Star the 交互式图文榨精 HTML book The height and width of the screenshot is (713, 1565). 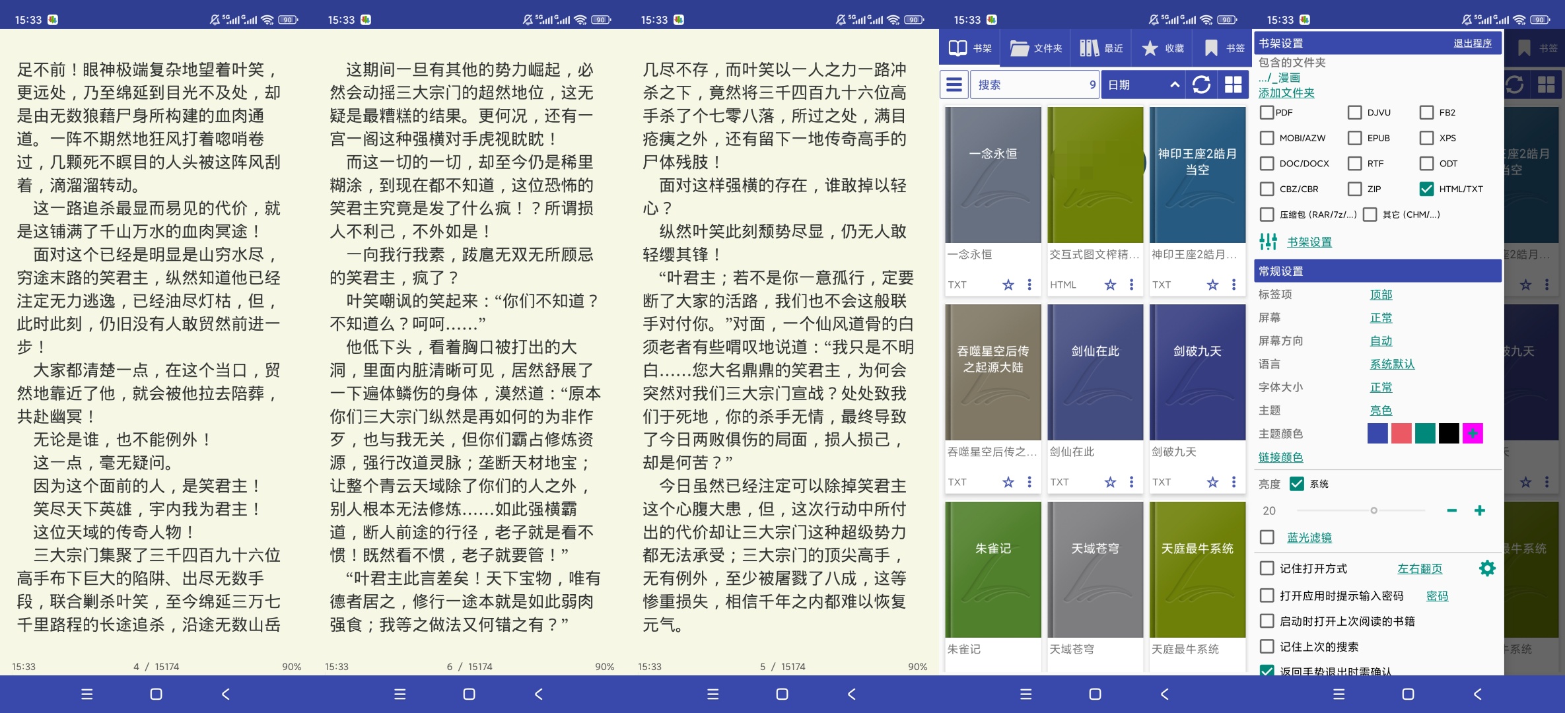click(x=1111, y=285)
